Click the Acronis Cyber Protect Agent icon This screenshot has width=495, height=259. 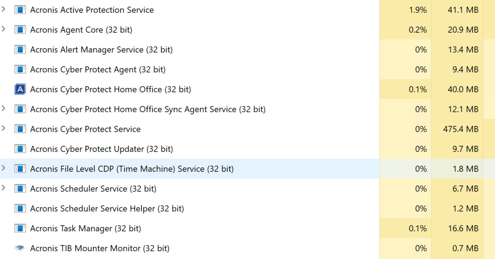(20, 69)
